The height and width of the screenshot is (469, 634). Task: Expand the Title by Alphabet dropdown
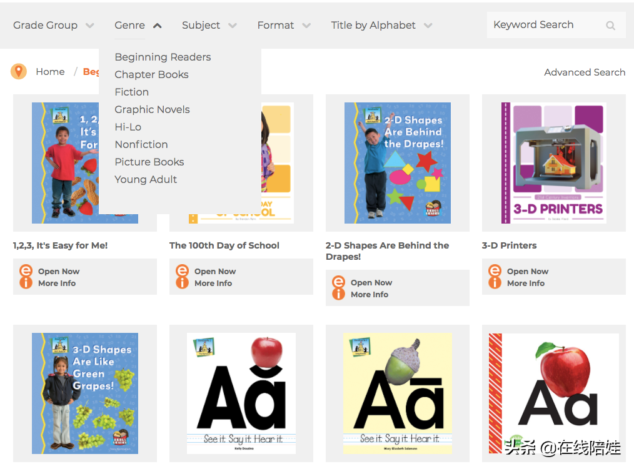pos(381,25)
